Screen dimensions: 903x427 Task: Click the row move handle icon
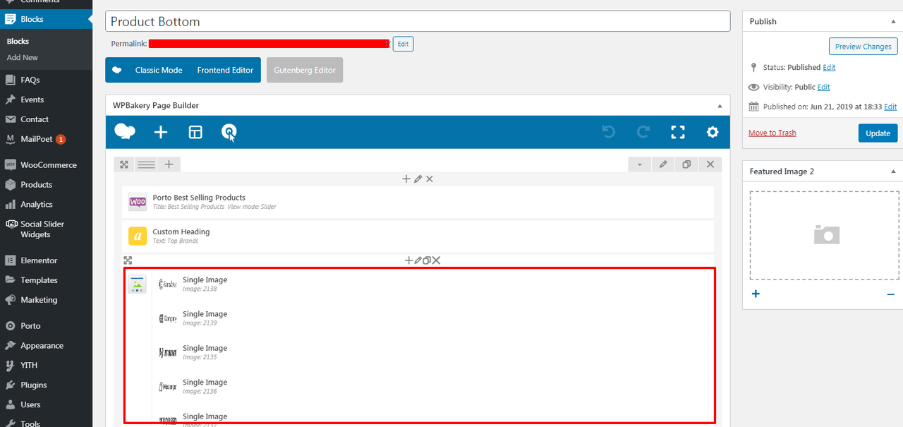(124, 164)
